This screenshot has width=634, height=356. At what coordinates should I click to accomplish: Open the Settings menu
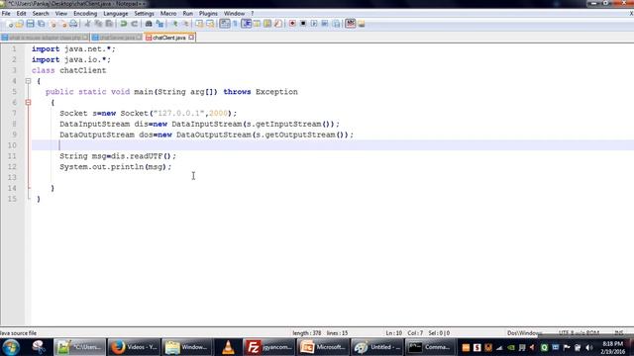click(144, 13)
